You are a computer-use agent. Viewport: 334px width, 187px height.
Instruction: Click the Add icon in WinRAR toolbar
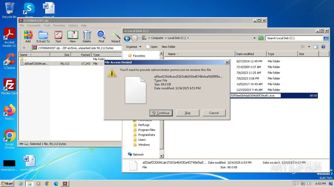coord(28,36)
